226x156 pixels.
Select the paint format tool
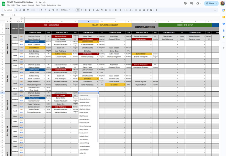(x=28, y=10)
